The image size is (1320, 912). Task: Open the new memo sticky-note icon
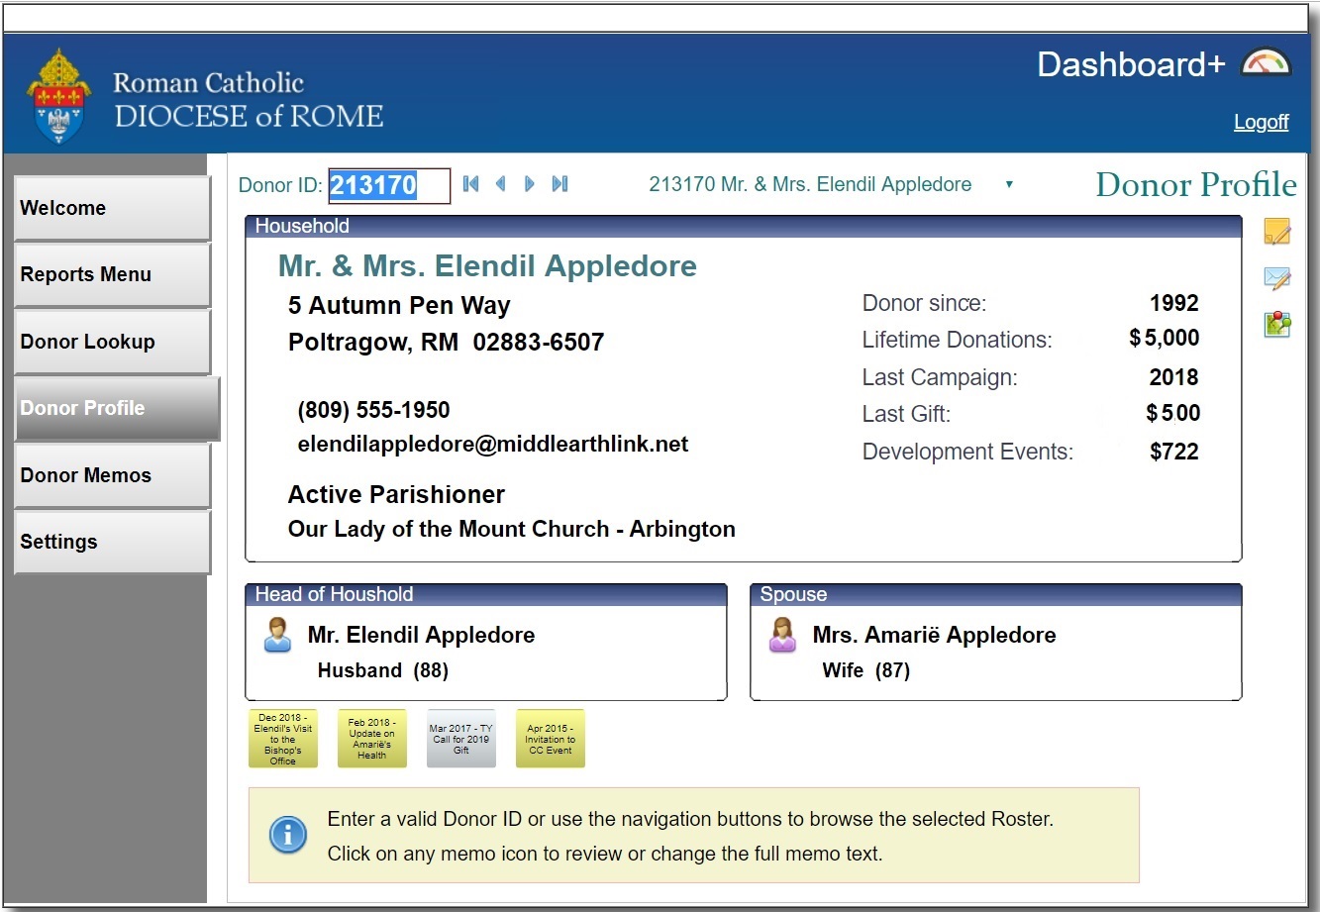tap(1277, 232)
